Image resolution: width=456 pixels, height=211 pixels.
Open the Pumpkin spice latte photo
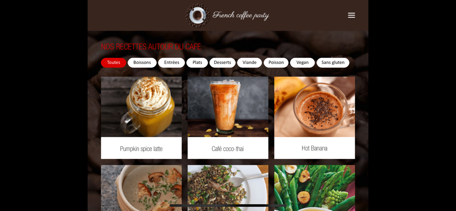141,107
